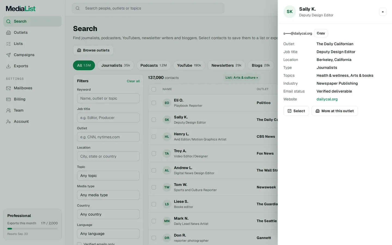Toggle Verified emails only checkbox

coord(79,244)
